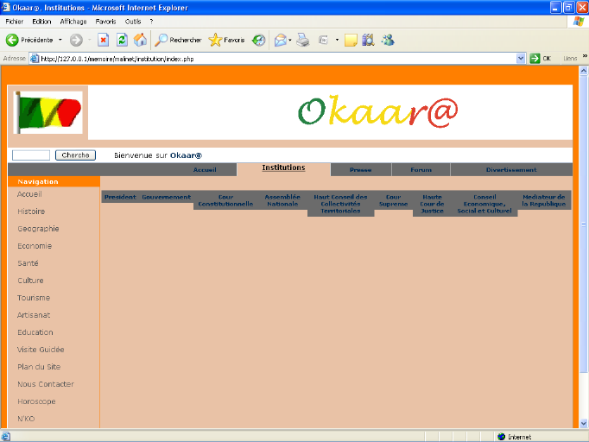Refresh the page with the Refresh icon

pos(122,40)
